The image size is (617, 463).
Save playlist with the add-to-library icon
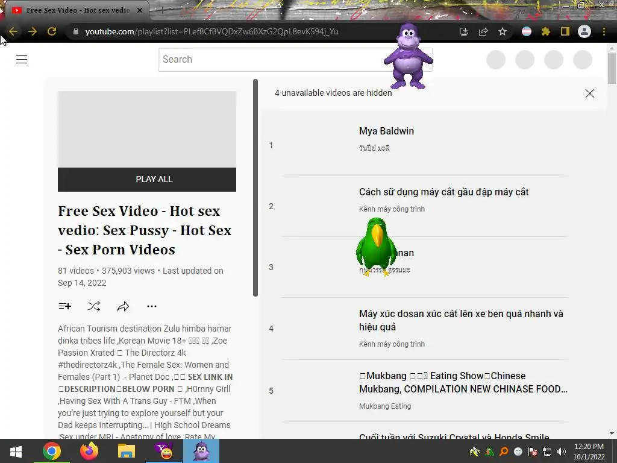(65, 306)
